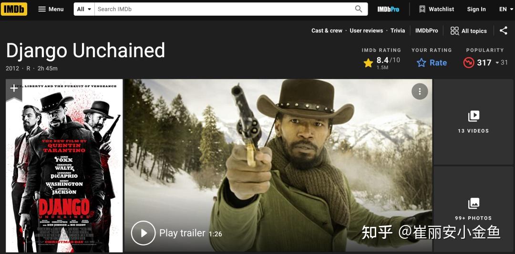Go to User reviews
The image size is (515, 254).
click(x=366, y=30)
